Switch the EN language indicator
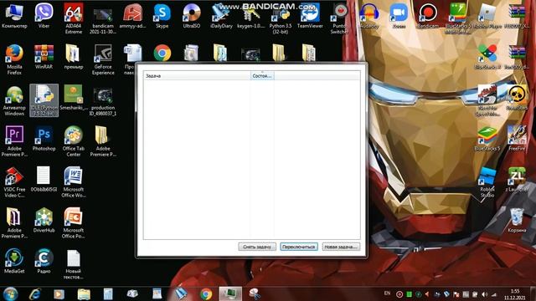Viewport: 536px width, 301px height. click(387, 293)
